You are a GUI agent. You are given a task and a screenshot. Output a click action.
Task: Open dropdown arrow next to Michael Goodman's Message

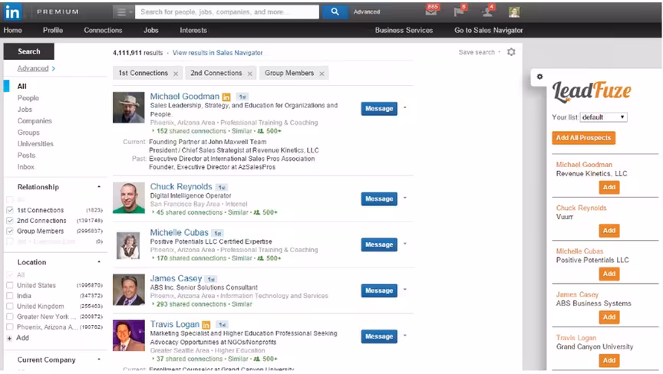click(x=405, y=108)
